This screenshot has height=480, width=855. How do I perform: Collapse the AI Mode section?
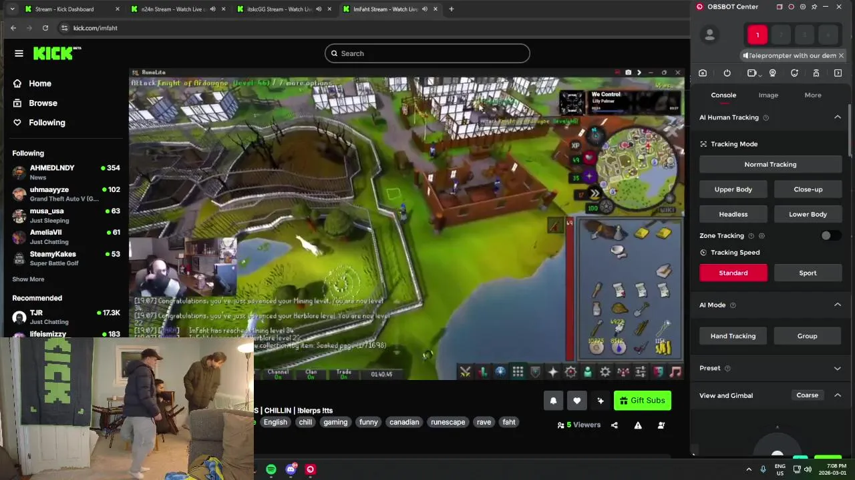tap(838, 305)
